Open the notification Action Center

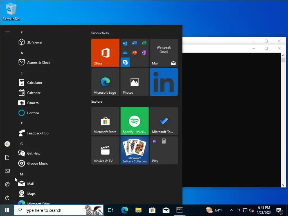point(279,210)
